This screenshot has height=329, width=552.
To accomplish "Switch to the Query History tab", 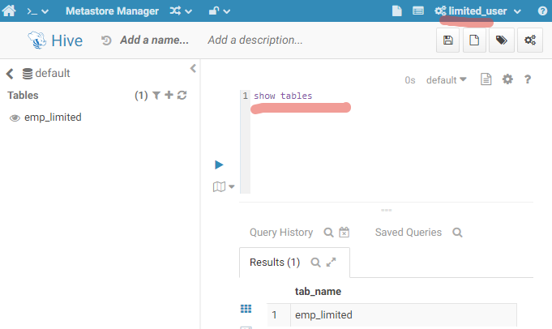I will [x=280, y=233].
